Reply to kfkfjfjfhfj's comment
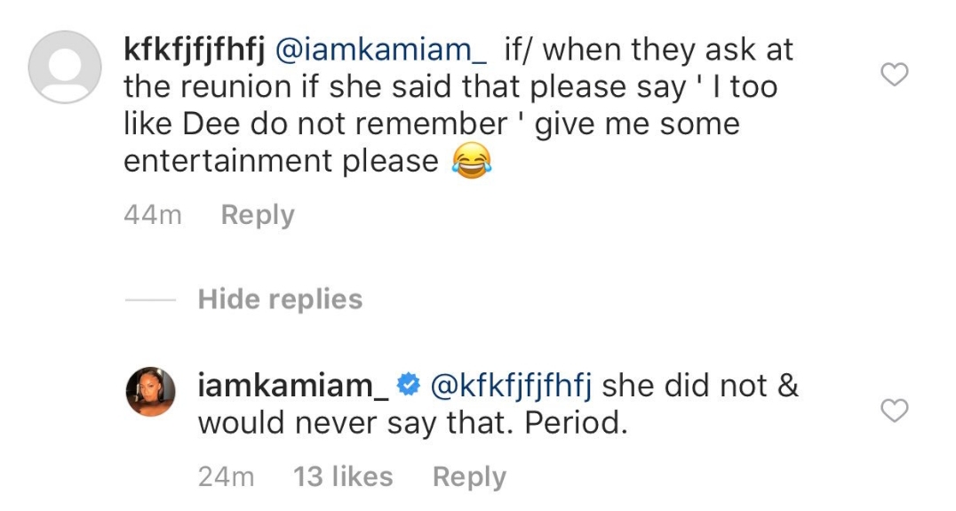Screen dimensions: 956x511 [258, 215]
